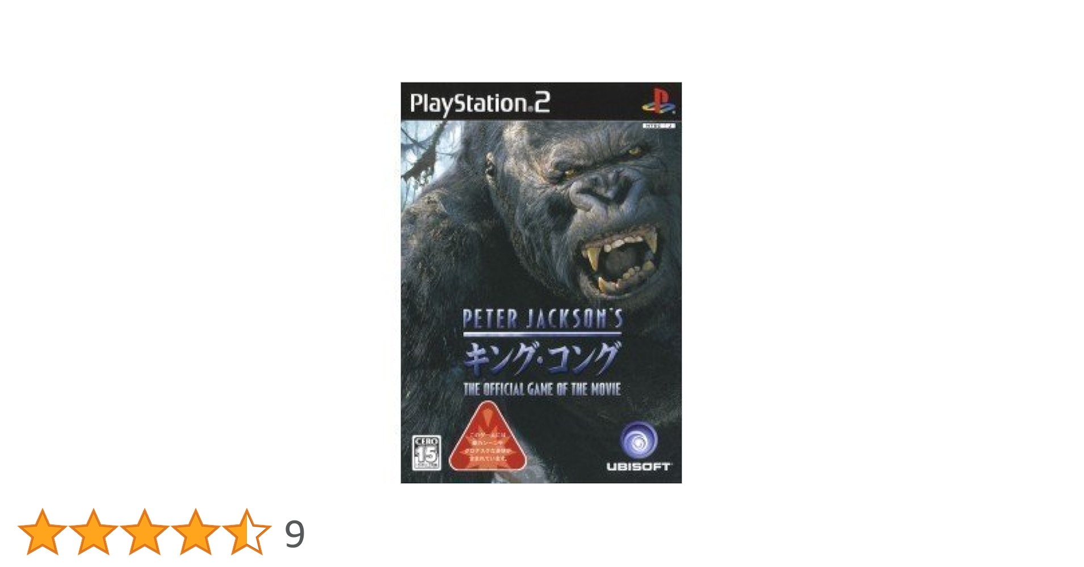Click the Japanese キング・コング title
1084x567 pixels.
click(542, 358)
